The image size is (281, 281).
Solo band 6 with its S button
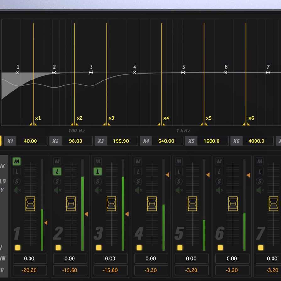[x=219, y=181]
